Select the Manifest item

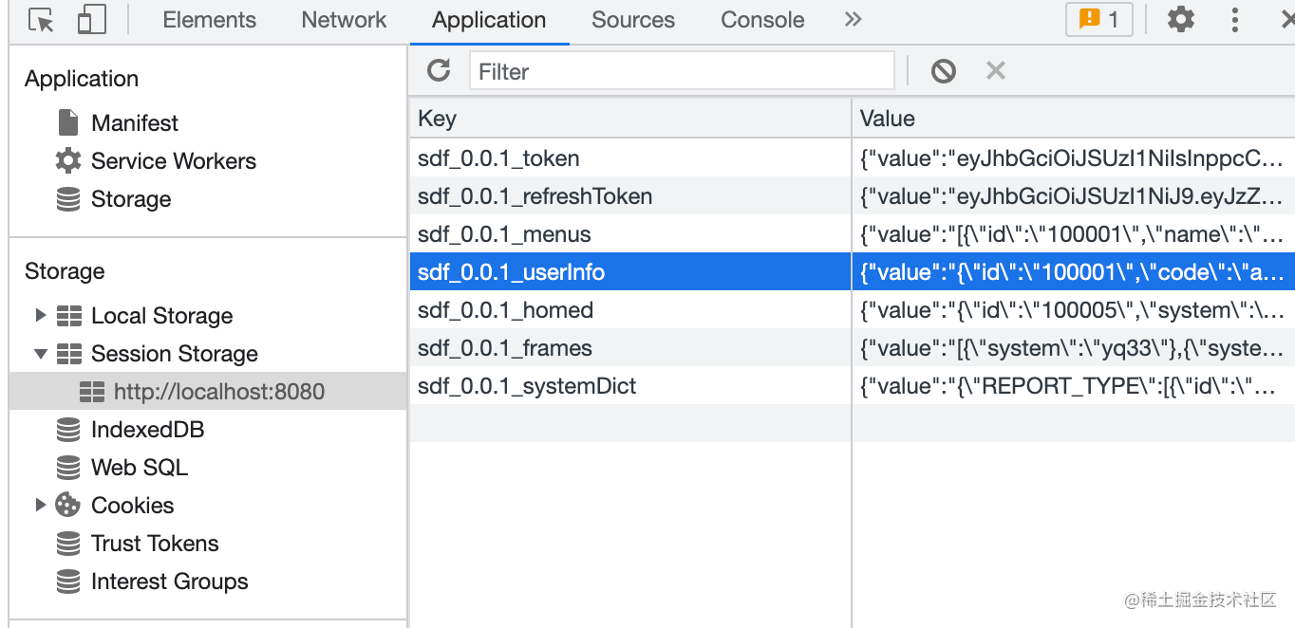pyautogui.click(x=134, y=123)
